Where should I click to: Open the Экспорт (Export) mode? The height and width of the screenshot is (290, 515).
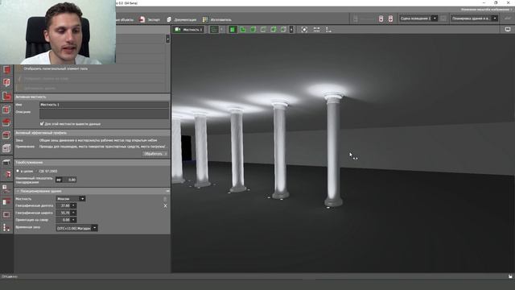(x=149, y=19)
